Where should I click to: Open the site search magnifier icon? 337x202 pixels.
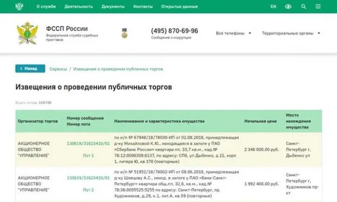(x=303, y=6)
